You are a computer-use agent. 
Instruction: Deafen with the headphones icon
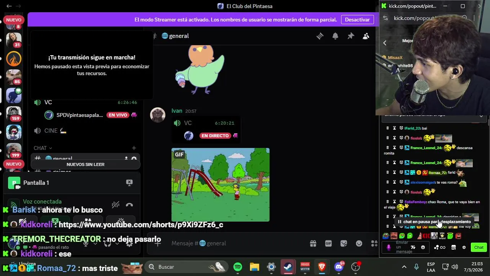[x=108, y=243]
